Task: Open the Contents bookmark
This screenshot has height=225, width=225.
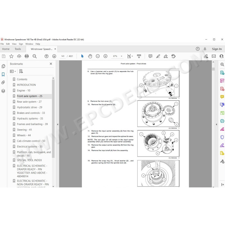Action: (x=22, y=79)
